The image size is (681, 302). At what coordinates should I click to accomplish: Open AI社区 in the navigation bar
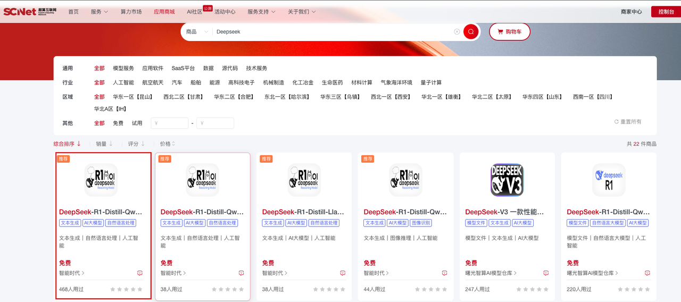click(195, 12)
